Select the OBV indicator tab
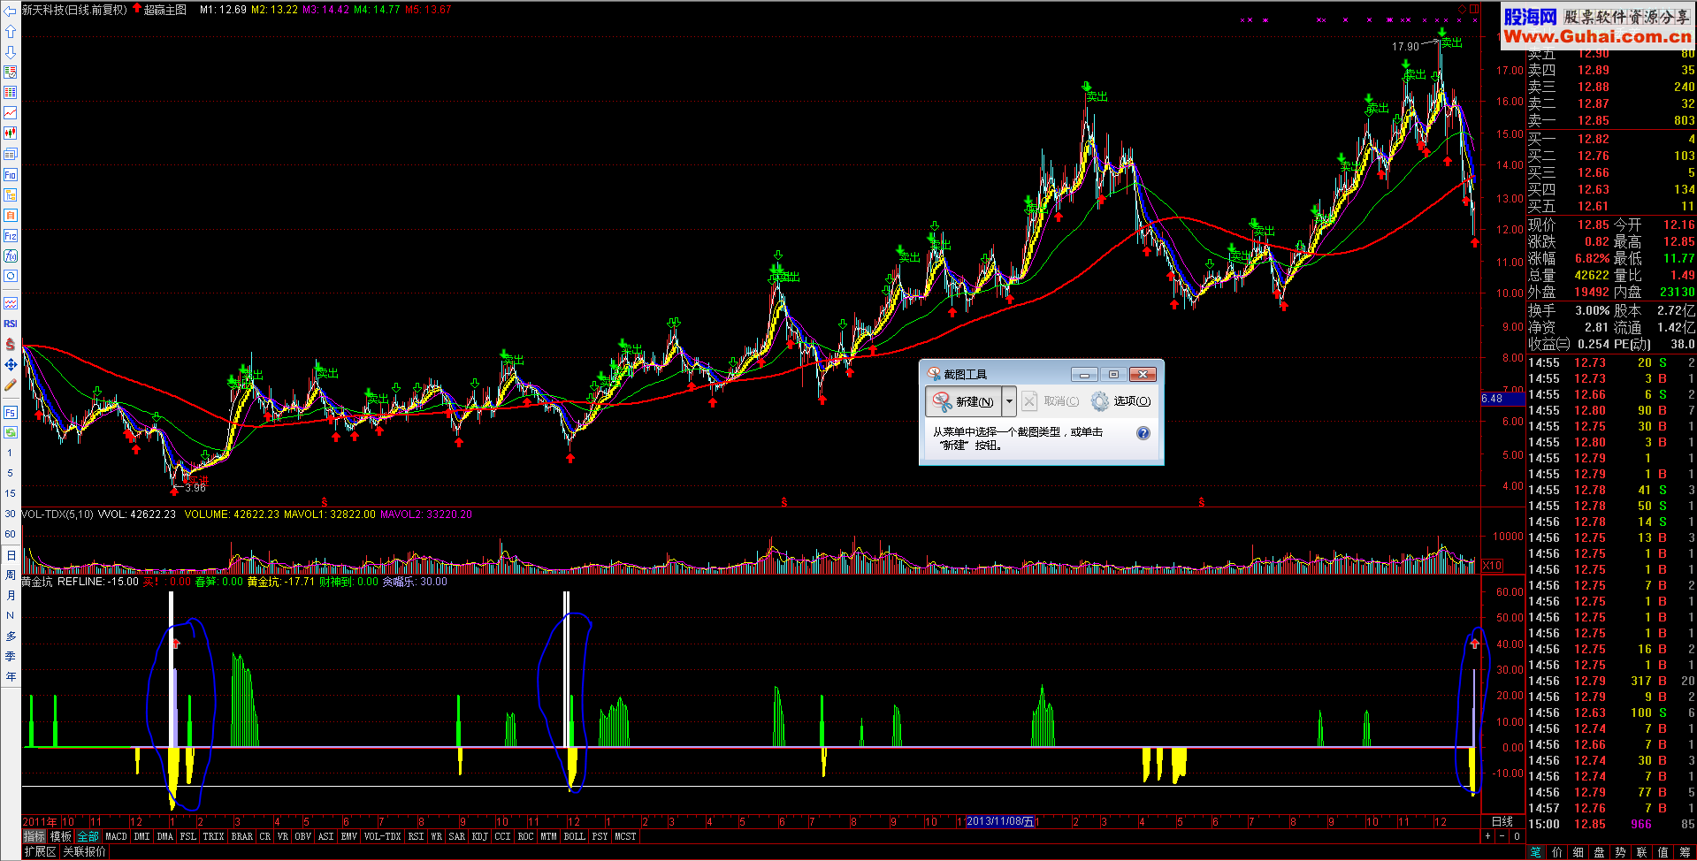Viewport: 1697px width, 861px height. [x=302, y=836]
